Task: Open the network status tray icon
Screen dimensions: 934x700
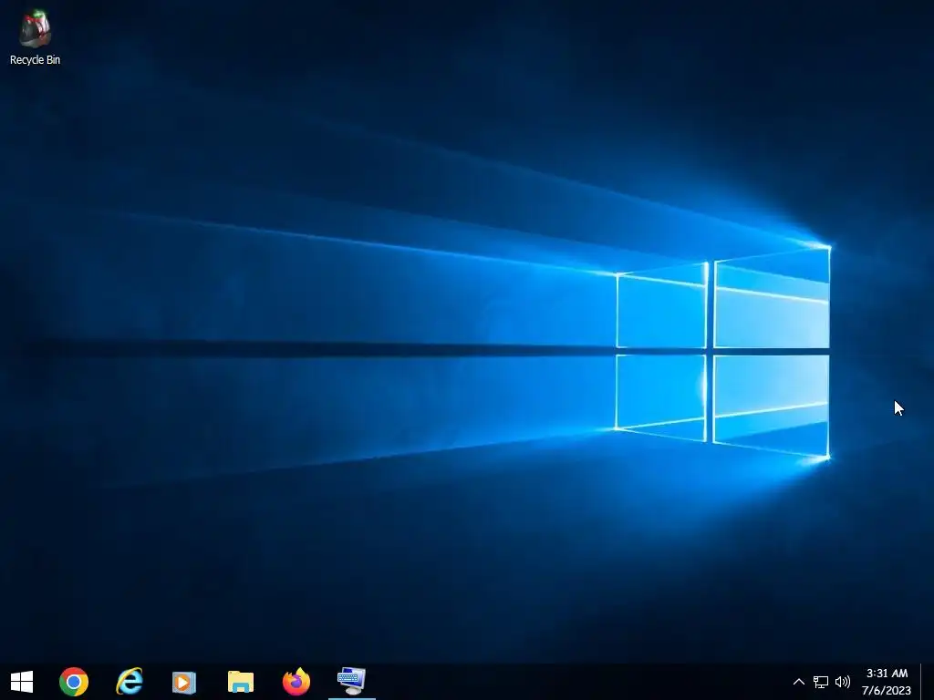Action: pos(821,682)
